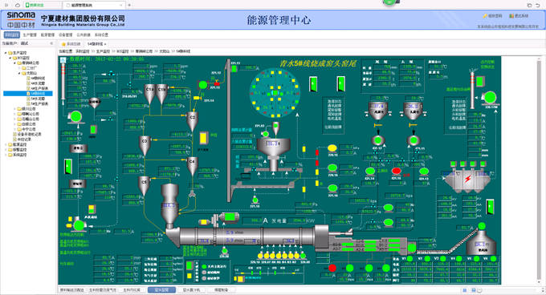Viewport: 546px width, 295px height.
Task: Toggle the green door switch right of silo
Action: click(x=313, y=84)
